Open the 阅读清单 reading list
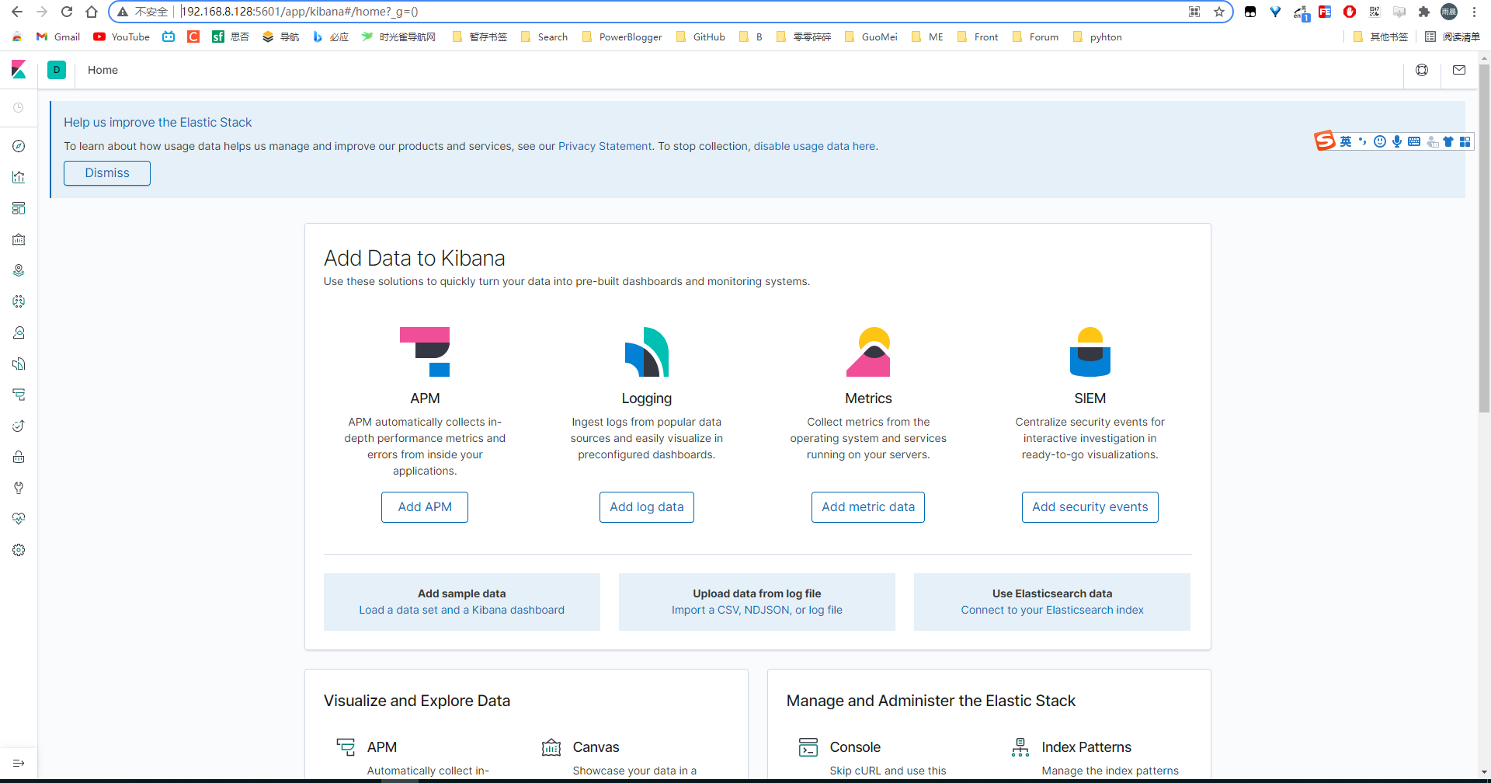 pyautogui.click(x=1452, y=37)
